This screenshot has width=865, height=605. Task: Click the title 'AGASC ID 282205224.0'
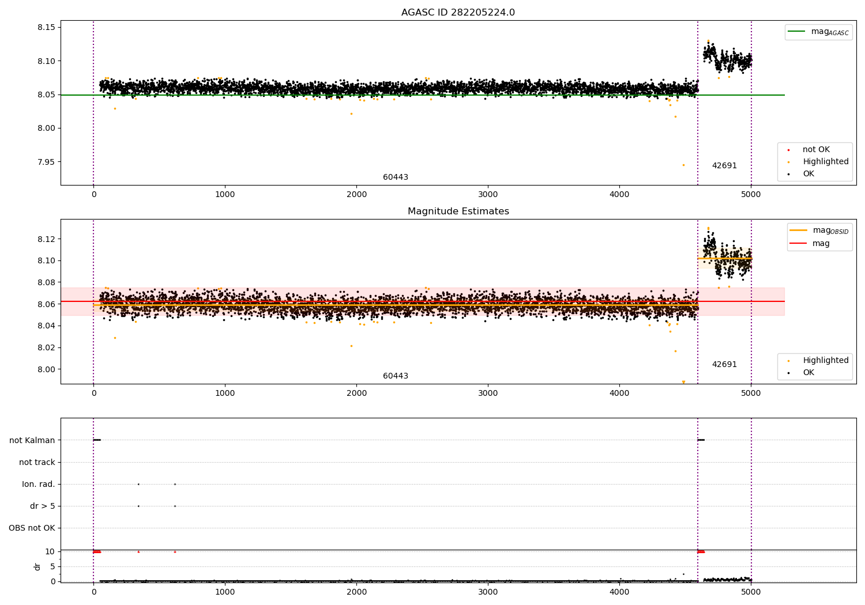coord(458,13)
